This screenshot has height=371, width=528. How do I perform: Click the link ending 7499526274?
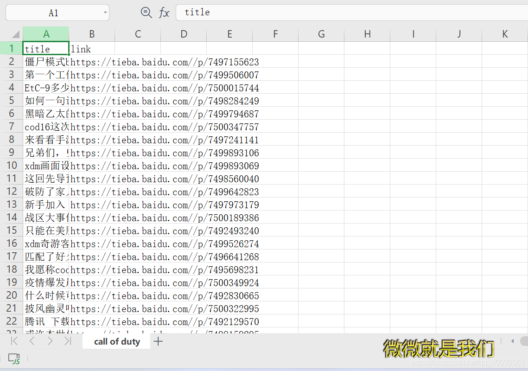(165, 243)
